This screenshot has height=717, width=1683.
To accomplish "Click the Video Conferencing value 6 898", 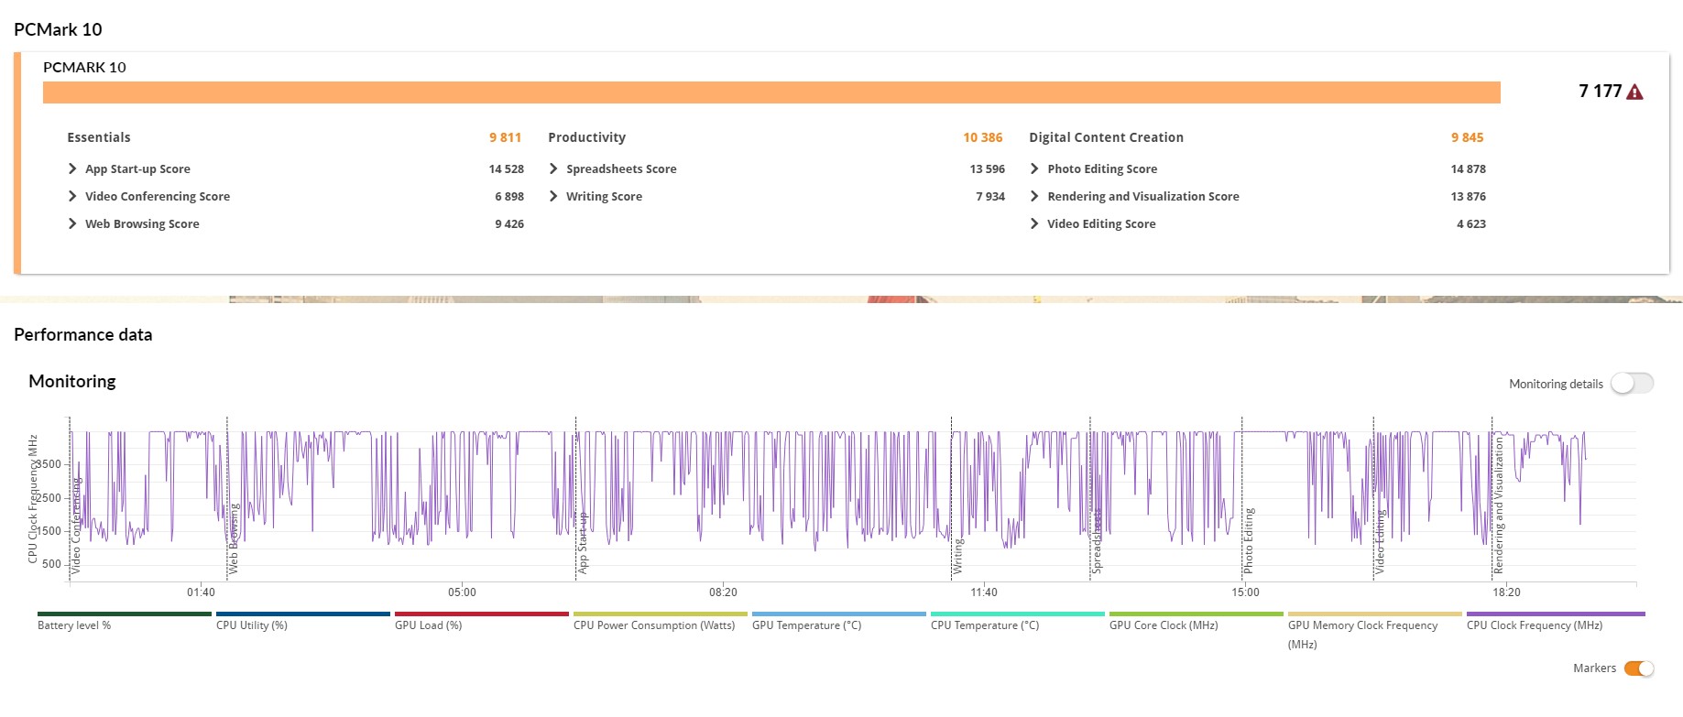I will click(x=509, y=196).
